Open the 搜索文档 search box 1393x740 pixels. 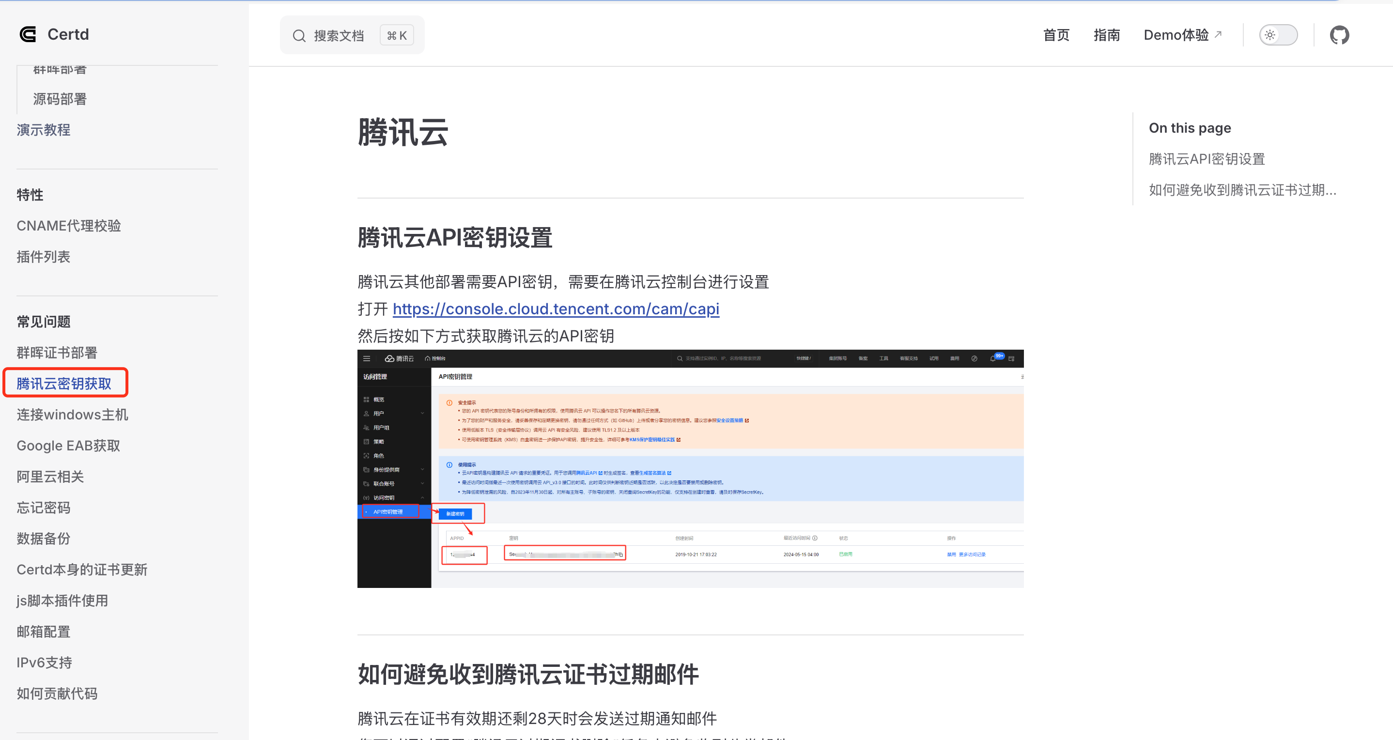pos(352,35)
